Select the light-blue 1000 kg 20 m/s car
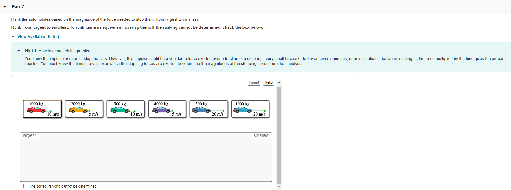The width and height of the screenshot is (511, 190). [x=250, y=109]
